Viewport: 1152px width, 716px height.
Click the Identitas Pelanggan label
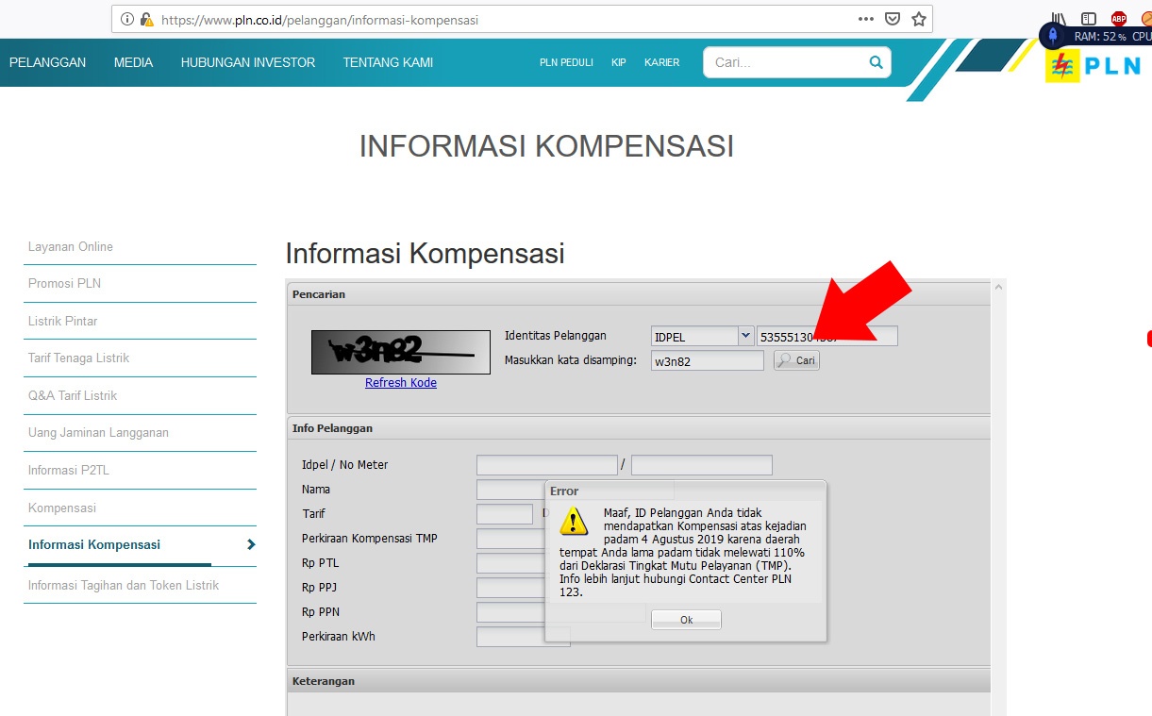click(556, 335)
